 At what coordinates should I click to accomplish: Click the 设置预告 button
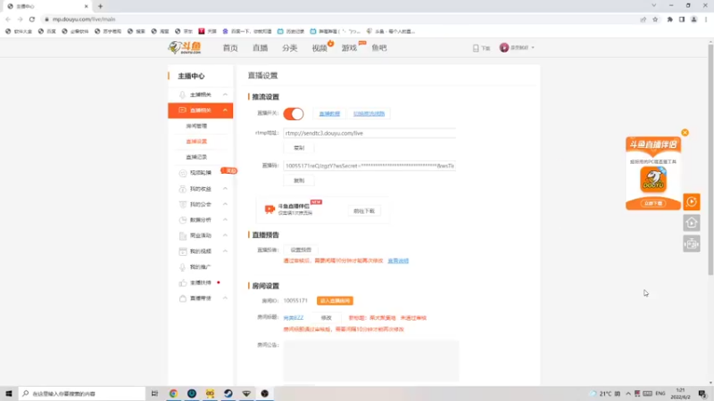point(301,250)
